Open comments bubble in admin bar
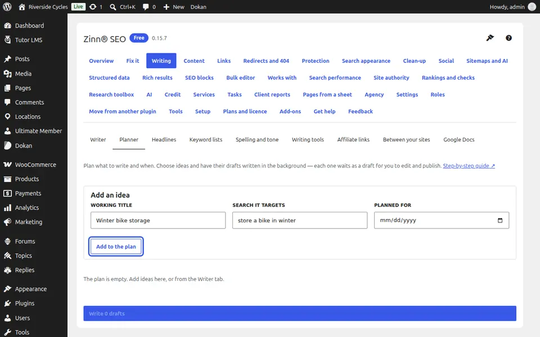This screenshot has height=337, width=540. (146, 7)
